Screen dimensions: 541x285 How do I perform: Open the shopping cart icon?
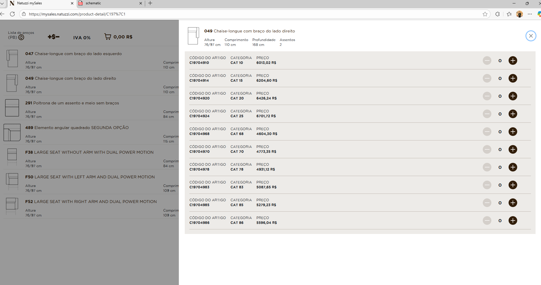point(108,37)
